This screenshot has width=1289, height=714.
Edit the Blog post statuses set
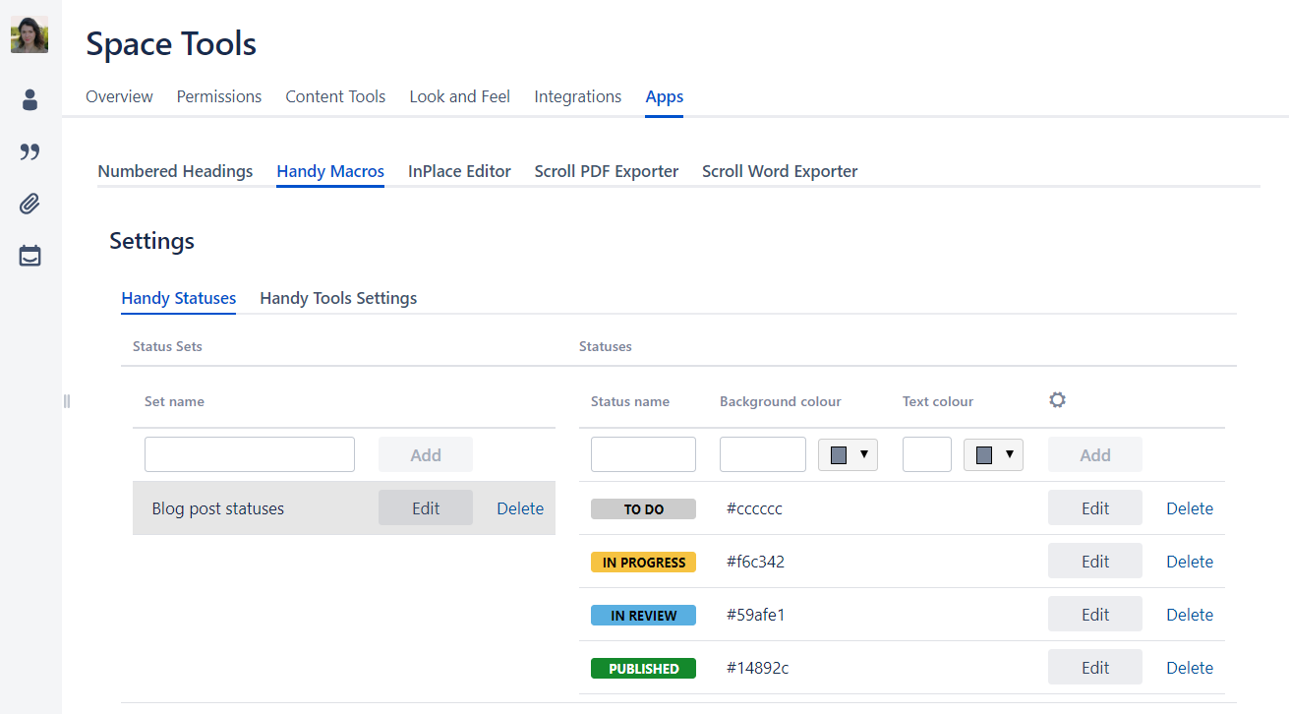[x=426, y=508]
